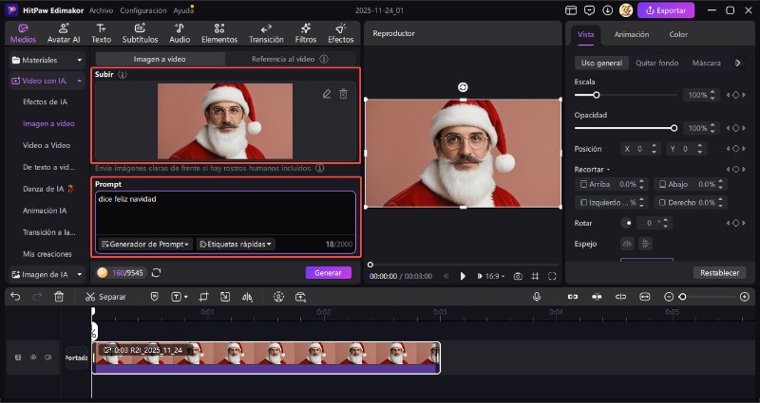Show the grid overlay in player
Viewport: 760px width, 403px height.
(535, 276)
